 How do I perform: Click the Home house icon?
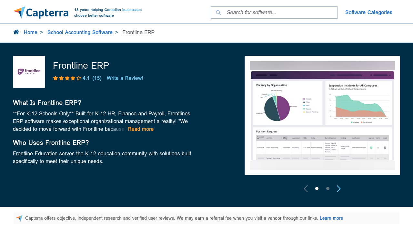point(16,32)
